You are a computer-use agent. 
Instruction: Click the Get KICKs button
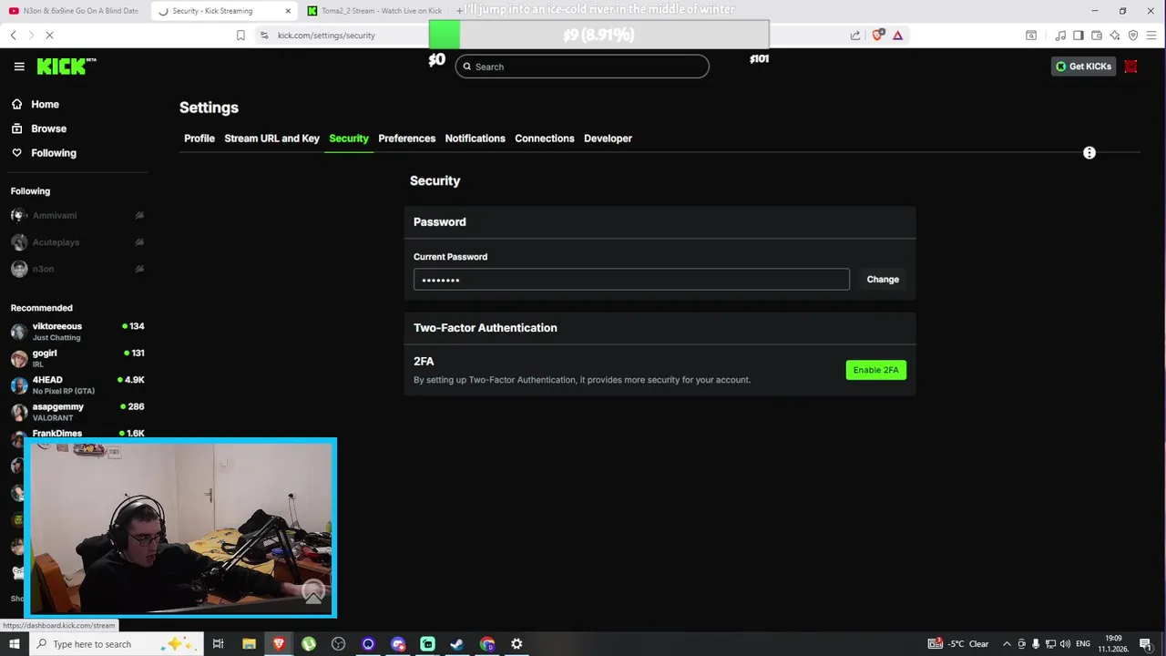1083,67
